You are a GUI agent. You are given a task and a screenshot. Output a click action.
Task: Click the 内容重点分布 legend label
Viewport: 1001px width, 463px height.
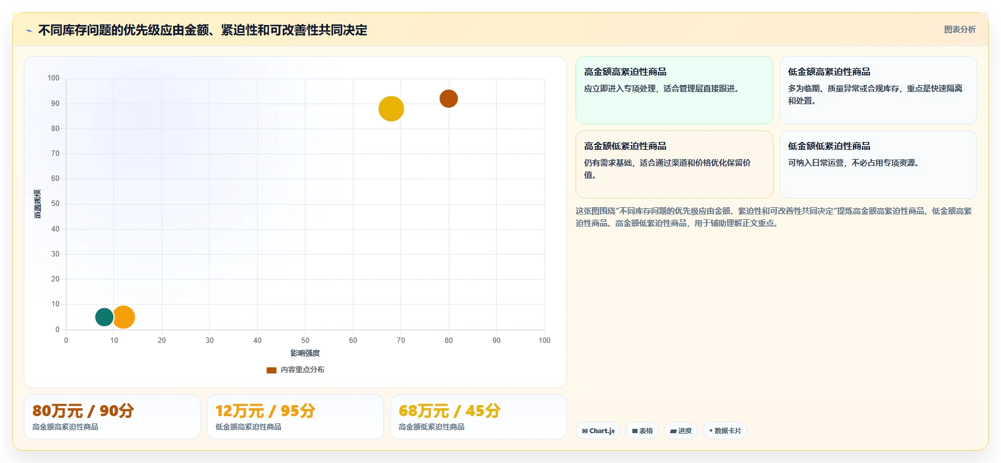pyautogui.click(x=302, y=370)
